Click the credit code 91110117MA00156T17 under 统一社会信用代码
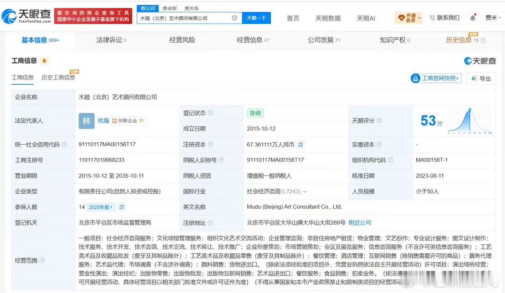 click(x=107, y=145)
